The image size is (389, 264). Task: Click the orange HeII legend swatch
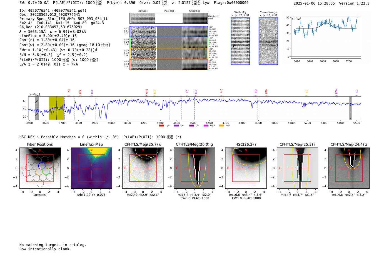[x=221, y=126]
